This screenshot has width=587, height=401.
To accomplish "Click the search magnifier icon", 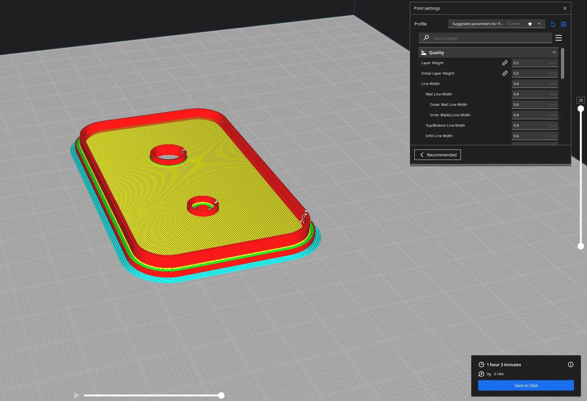I will 426,38.
